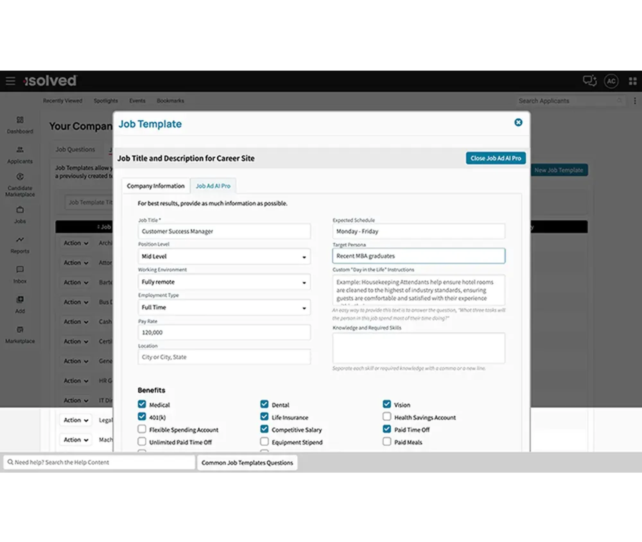Click the Close Job Ad AI Pro button

(496, 158)
